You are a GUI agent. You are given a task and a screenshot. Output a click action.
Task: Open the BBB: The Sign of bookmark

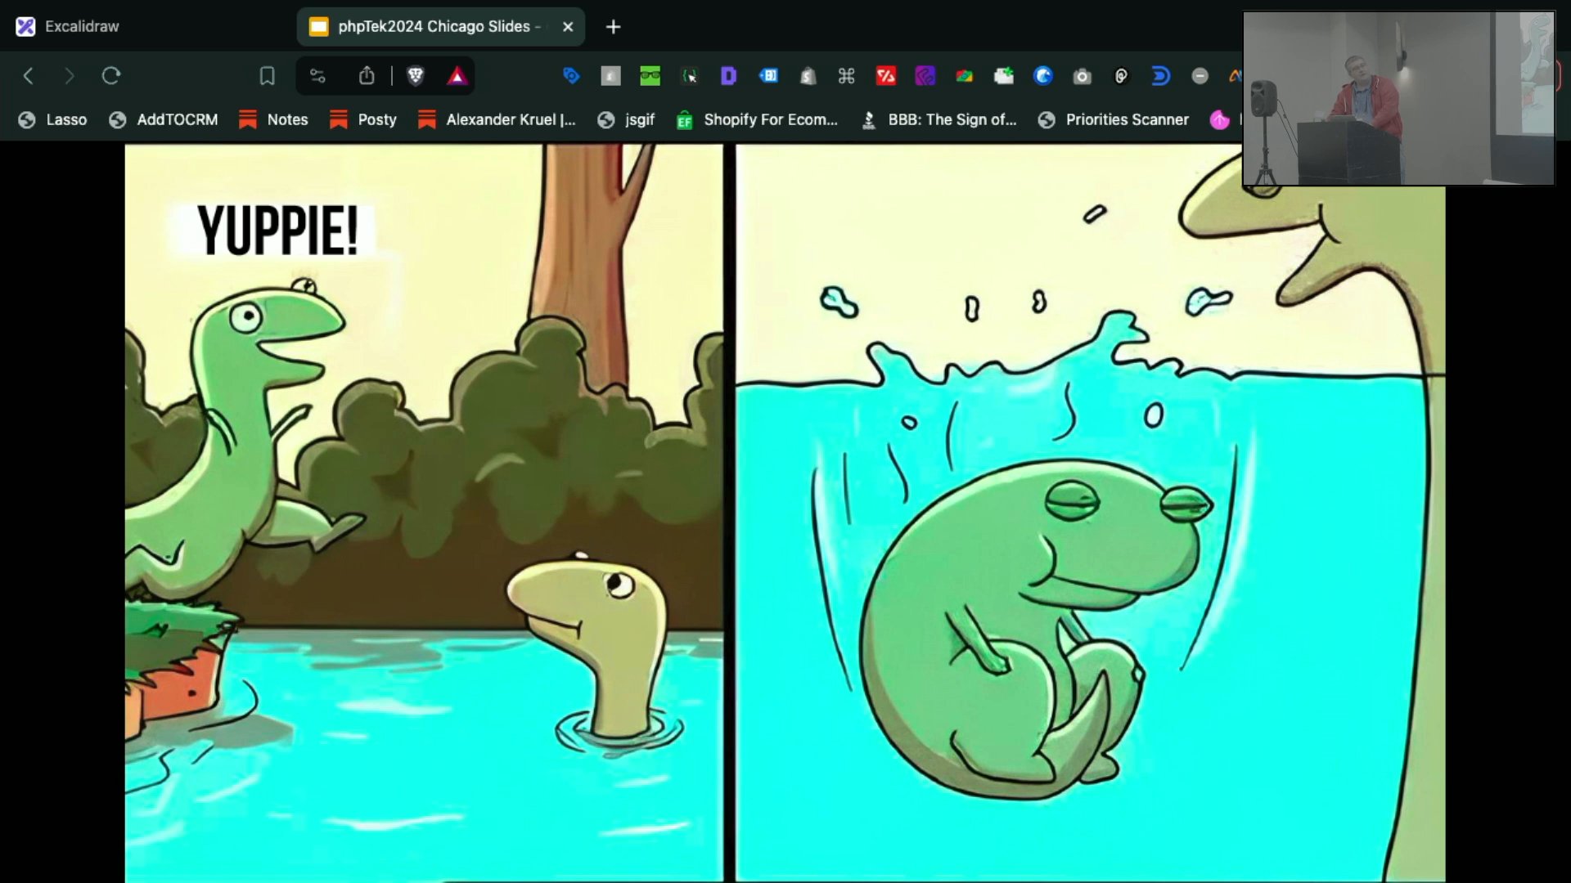coord(939,119)
